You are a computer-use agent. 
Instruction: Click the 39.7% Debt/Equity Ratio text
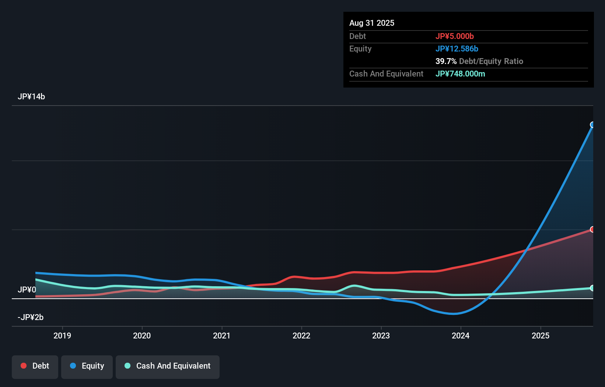point(479,61)
